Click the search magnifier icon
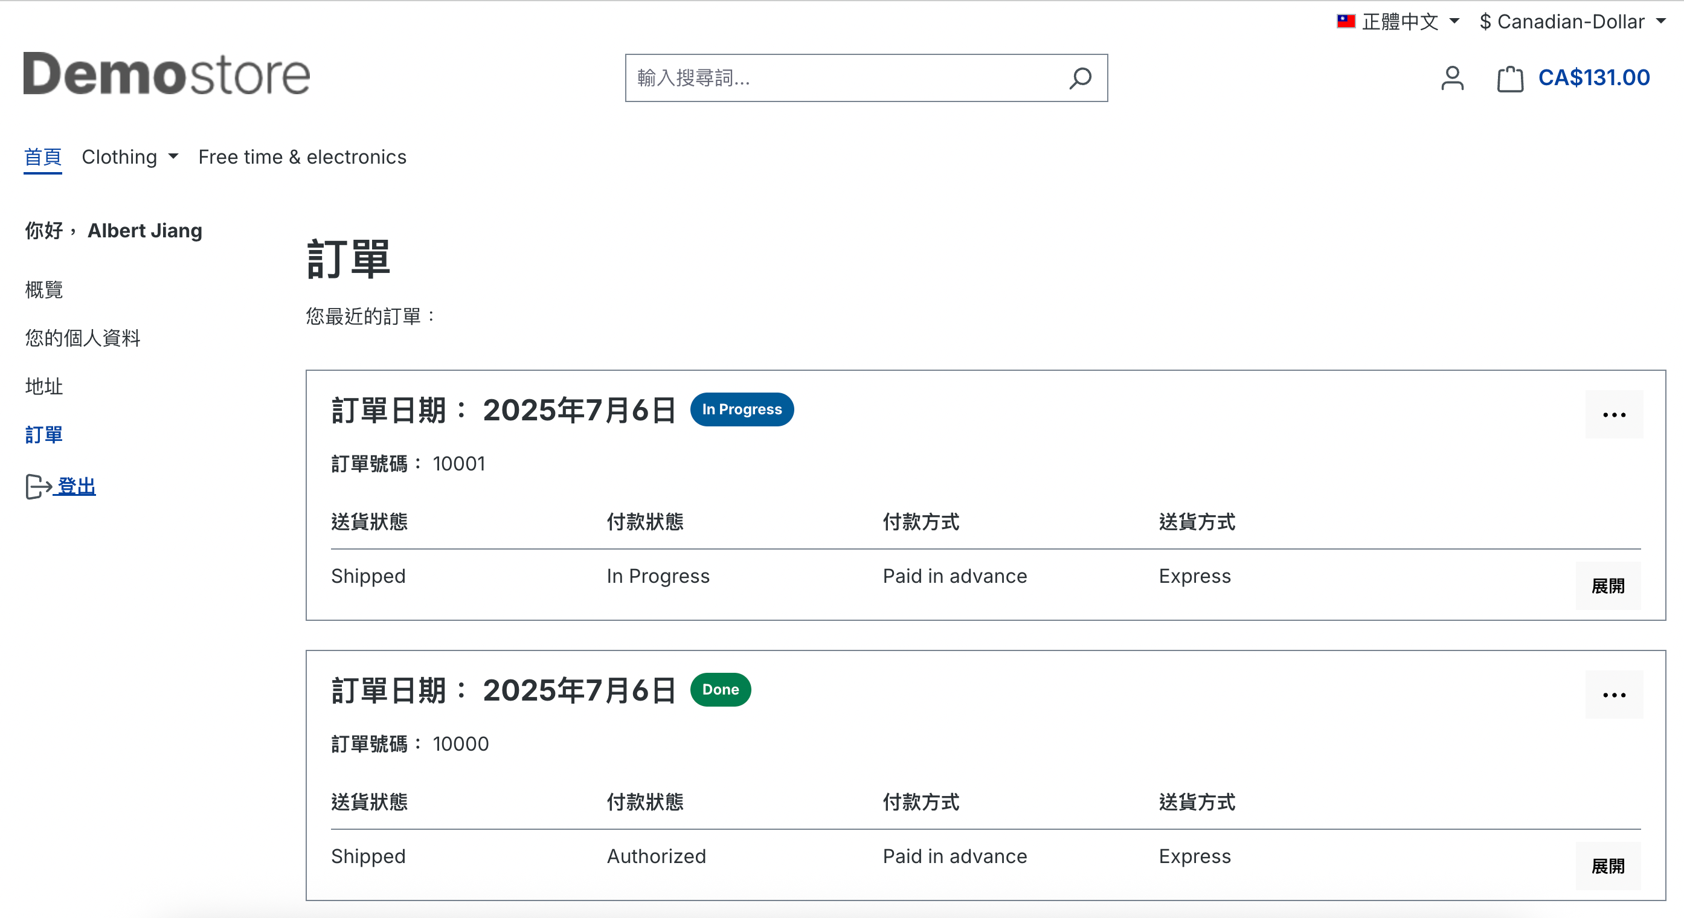Screen dimensions: 1684x918 [1080, 79]
